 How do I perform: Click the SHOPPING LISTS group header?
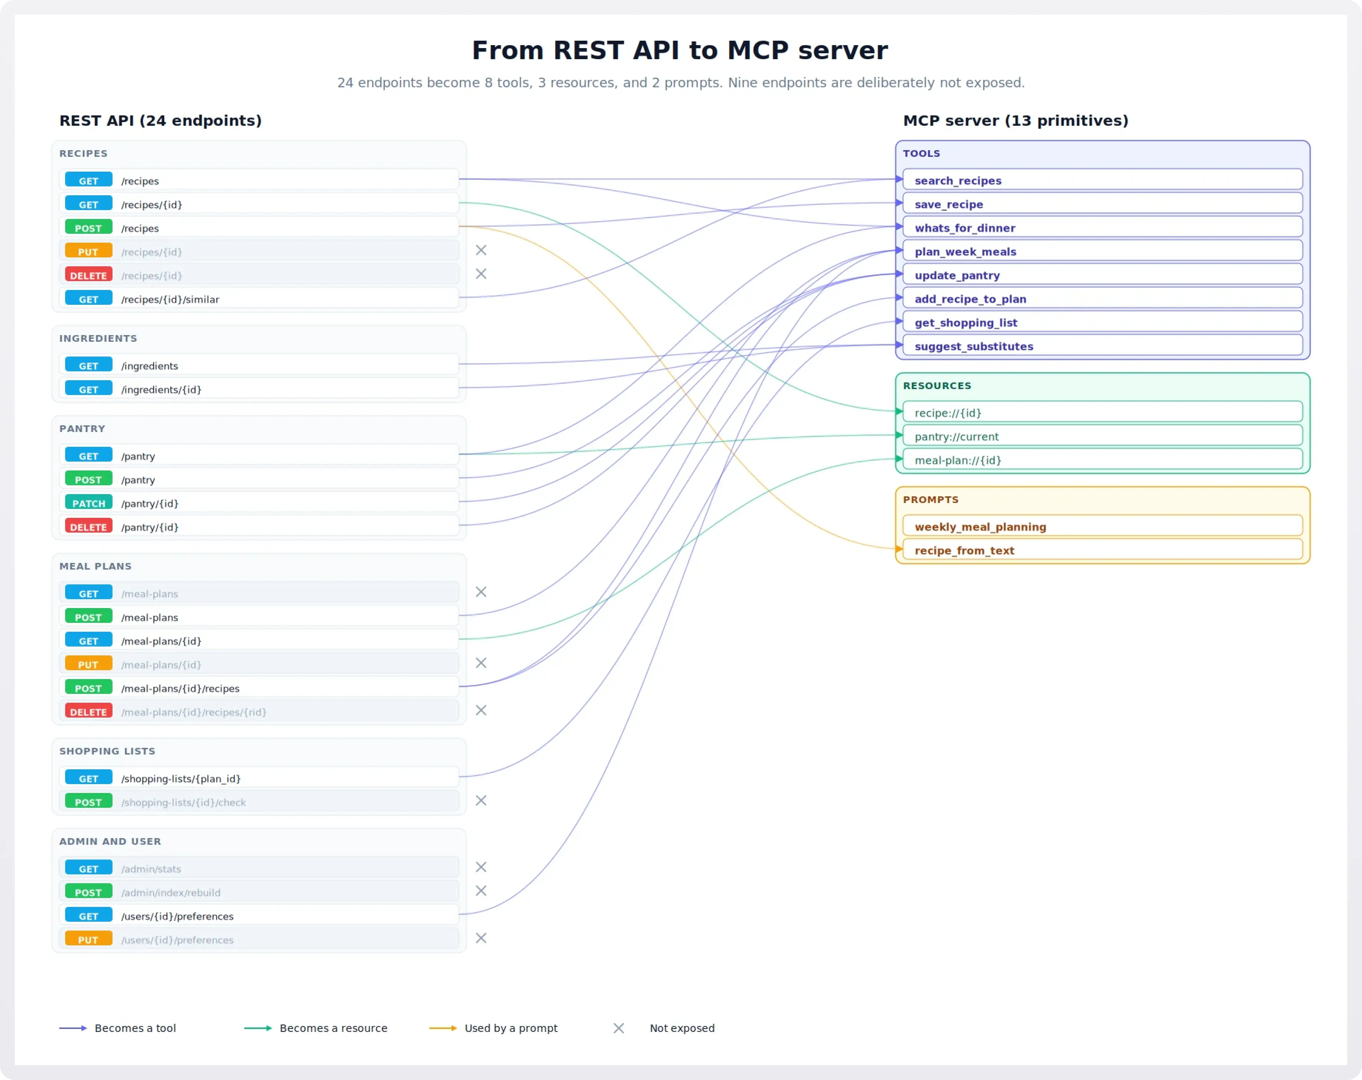point(107,751)
